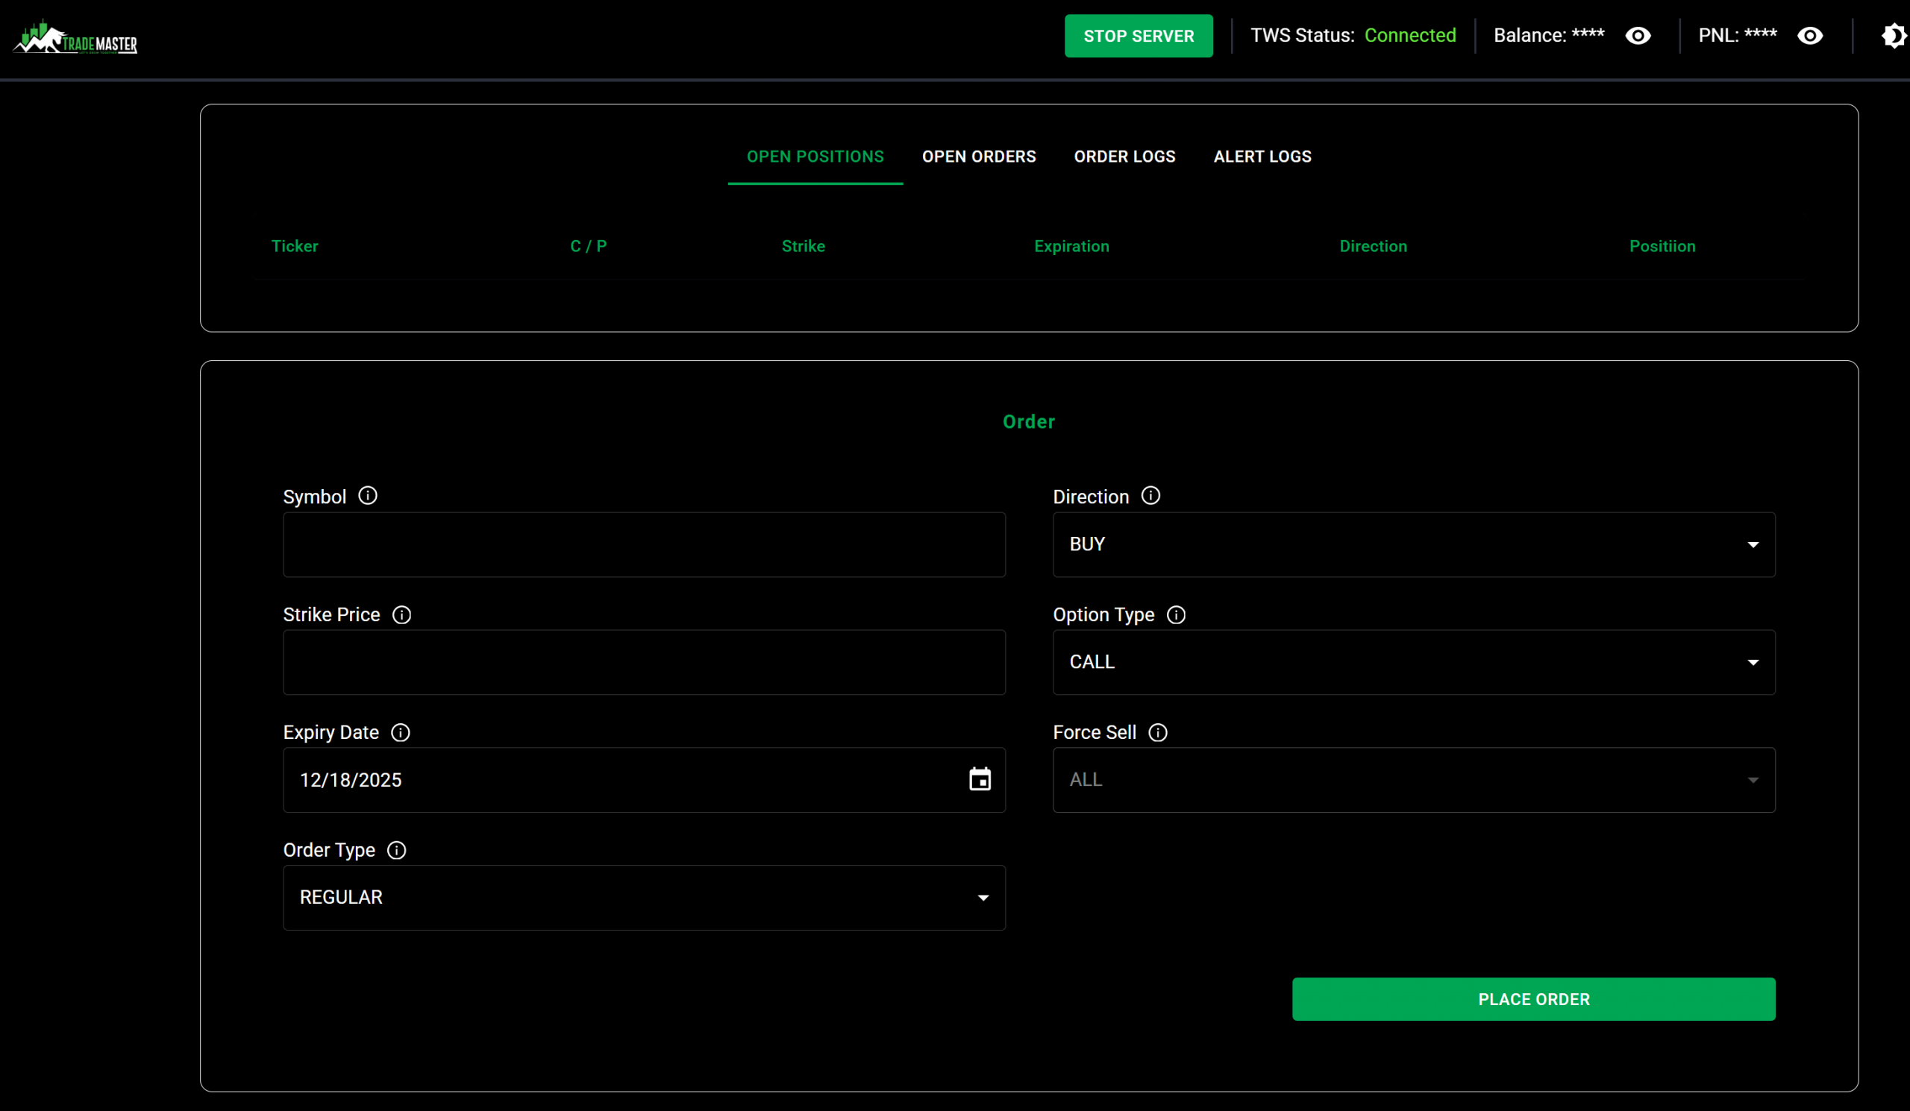This screenshot has height=1111, width=1910.
Task: Click the Order Type info icon
Action: (396, 850)
